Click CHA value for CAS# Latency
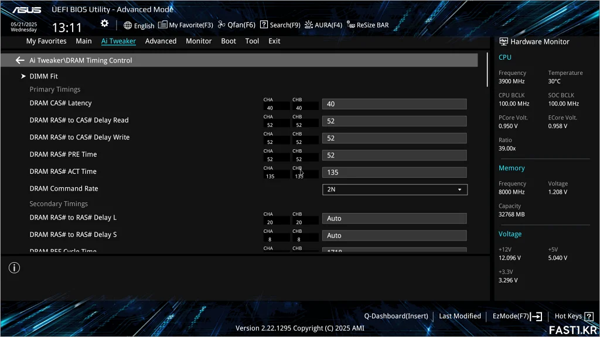Screen dimensions: 600x337 pyautogui.click(x=270, y=108)
